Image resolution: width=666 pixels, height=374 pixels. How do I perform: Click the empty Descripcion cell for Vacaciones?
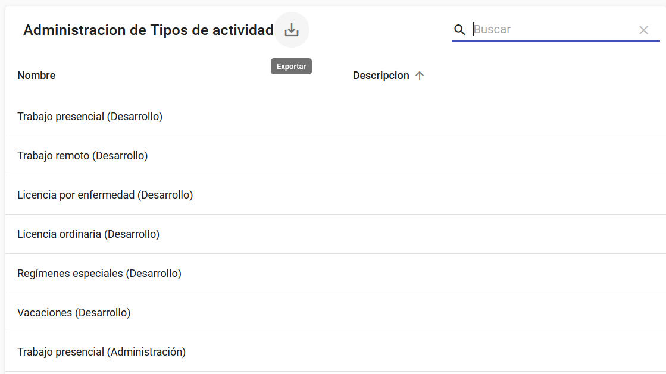click(x=476, y=313)
